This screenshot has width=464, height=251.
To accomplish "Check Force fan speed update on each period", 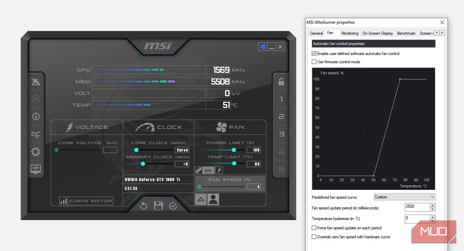I will (314, 228).
